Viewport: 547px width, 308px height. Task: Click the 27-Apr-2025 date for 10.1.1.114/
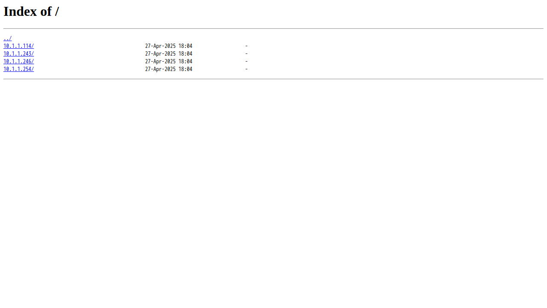[160, 46]
